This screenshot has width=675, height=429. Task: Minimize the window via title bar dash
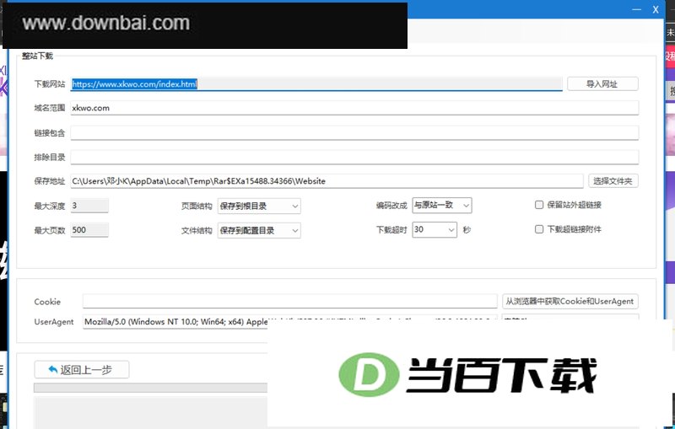coord(636,9)
